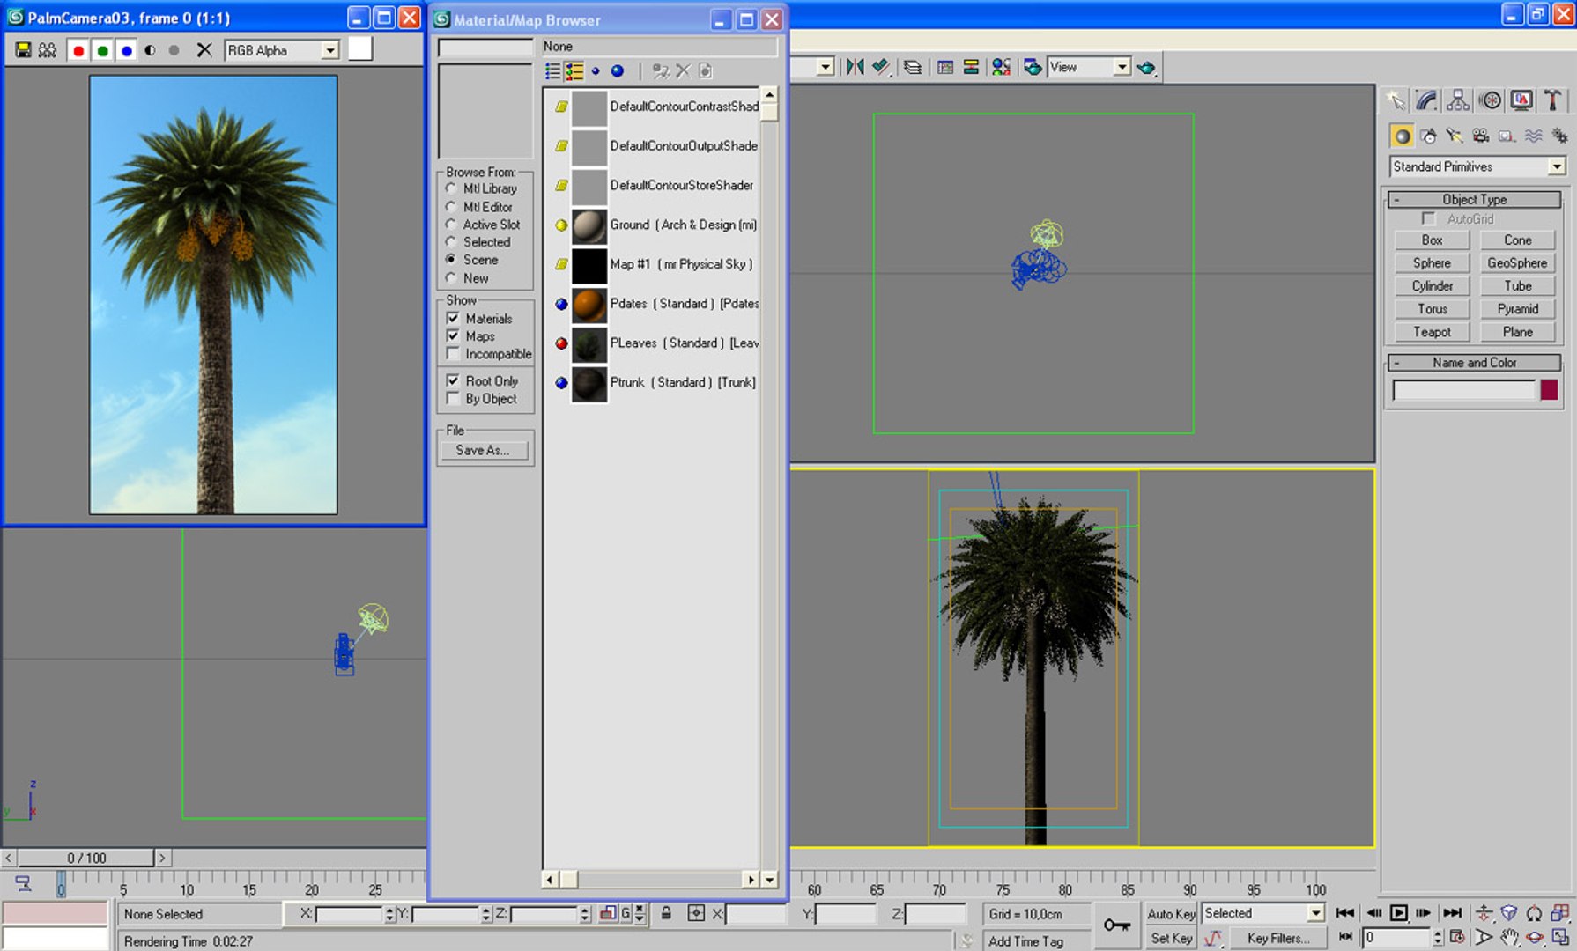Collapse the Name and Color rollout
The width and height of the screenshot is (1577, 951).
(x=1475, y=363)
